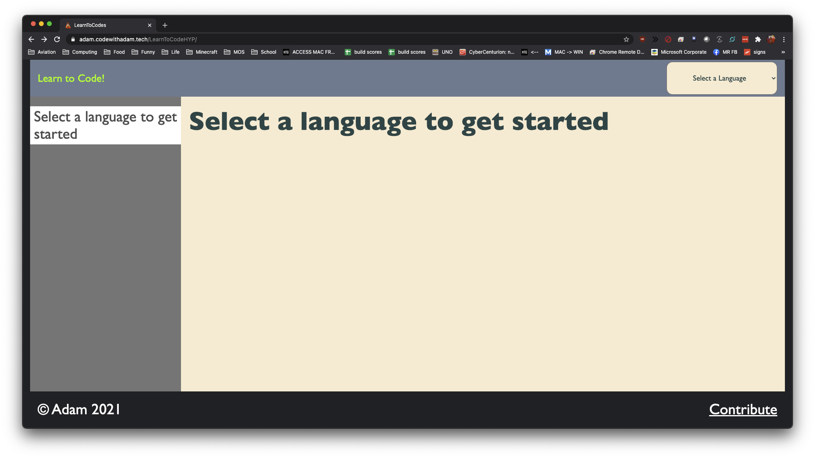Viewport: 815px width, 458px height.
Task: Click the Learn to Code! header title
Action: 71,78
